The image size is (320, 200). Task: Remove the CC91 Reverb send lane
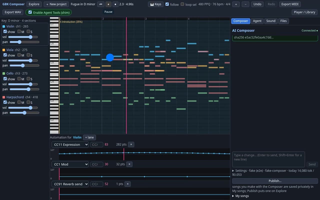pyautogui.click(x=127, y=184)
